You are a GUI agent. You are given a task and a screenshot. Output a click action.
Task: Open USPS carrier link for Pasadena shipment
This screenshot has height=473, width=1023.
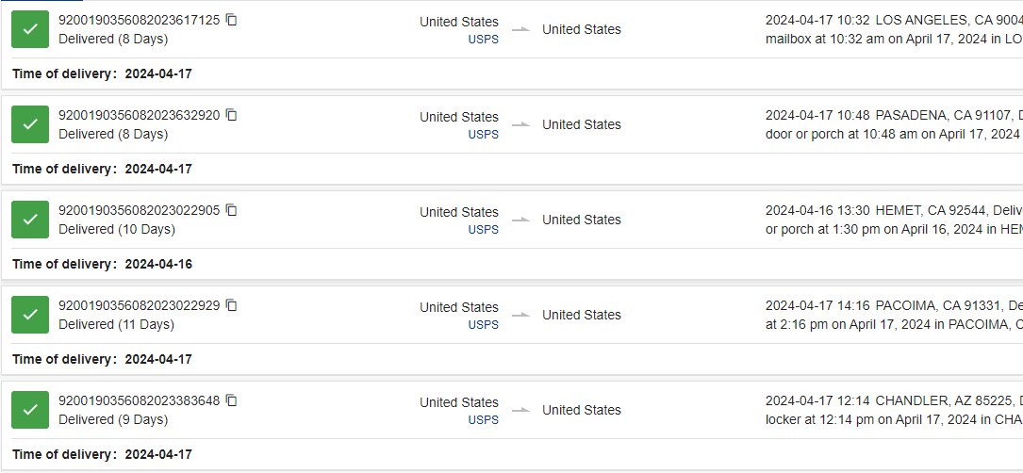coord(483,135)
